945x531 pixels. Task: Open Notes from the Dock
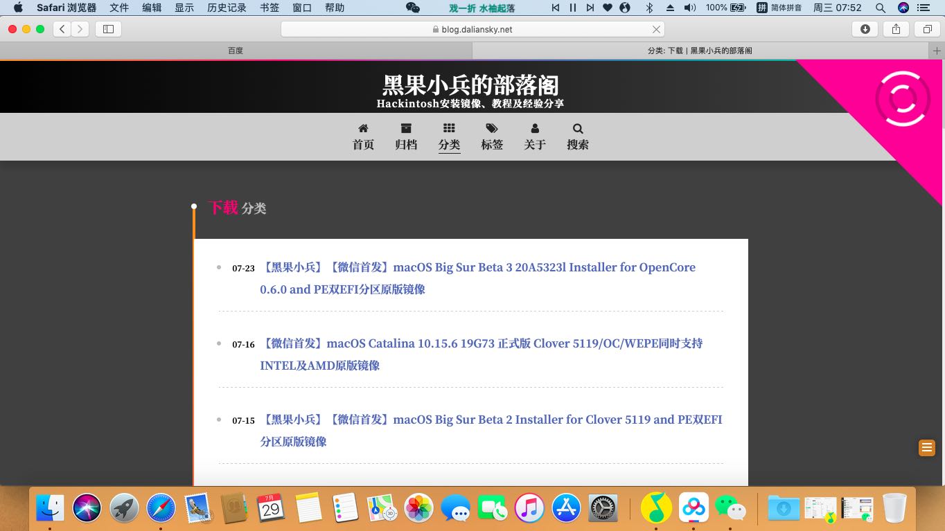point(308,508)
